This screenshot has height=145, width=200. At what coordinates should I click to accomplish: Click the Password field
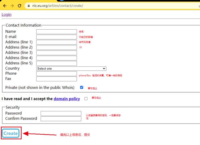click(x=61, y=114)
